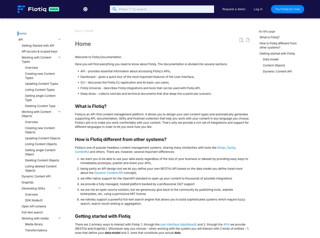
Task: Click the DOCS badge beside the Flotiq logo
Action: click(x=54, y=9)
